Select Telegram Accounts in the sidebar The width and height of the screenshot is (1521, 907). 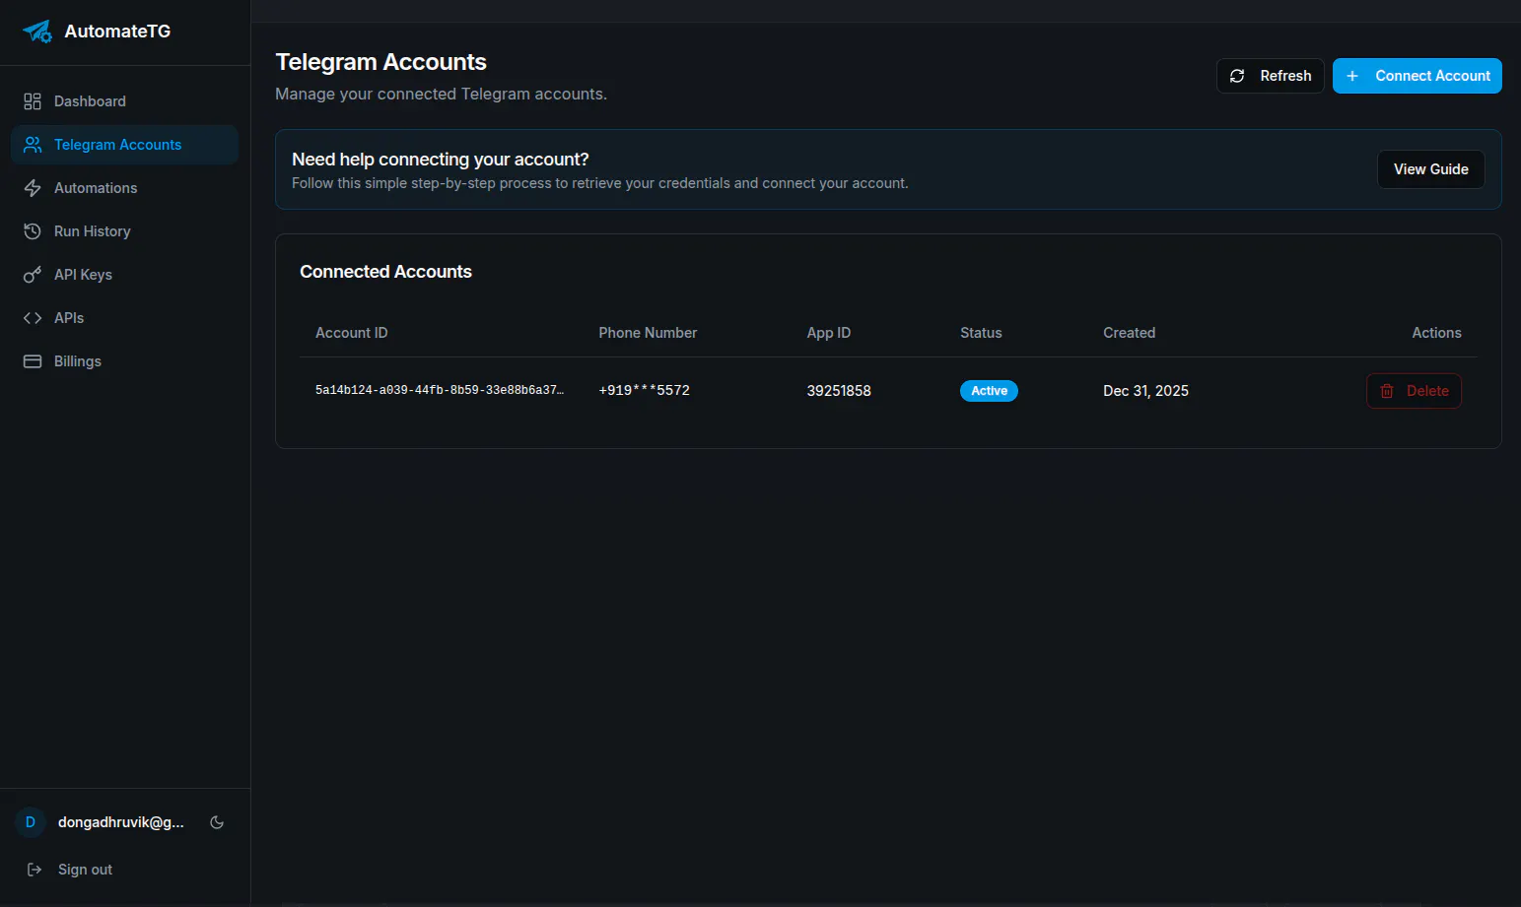(124, 145)
